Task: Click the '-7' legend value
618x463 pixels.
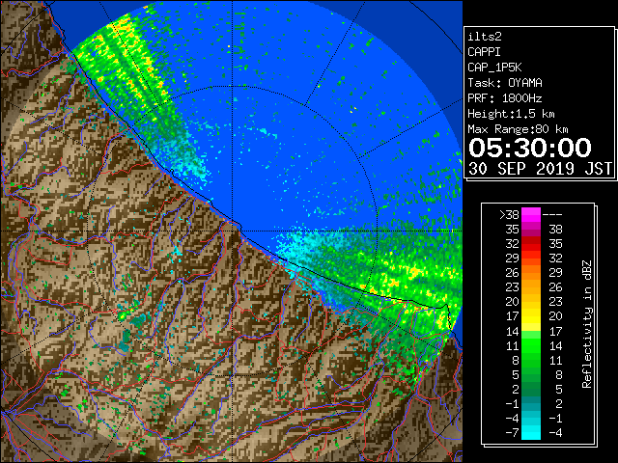Action: click(512, 433)
